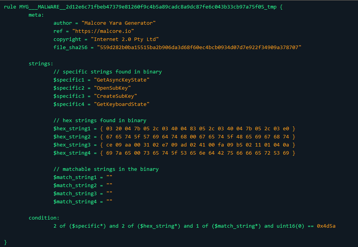Click the 0x4d5a value in the condition

[326, 226]
